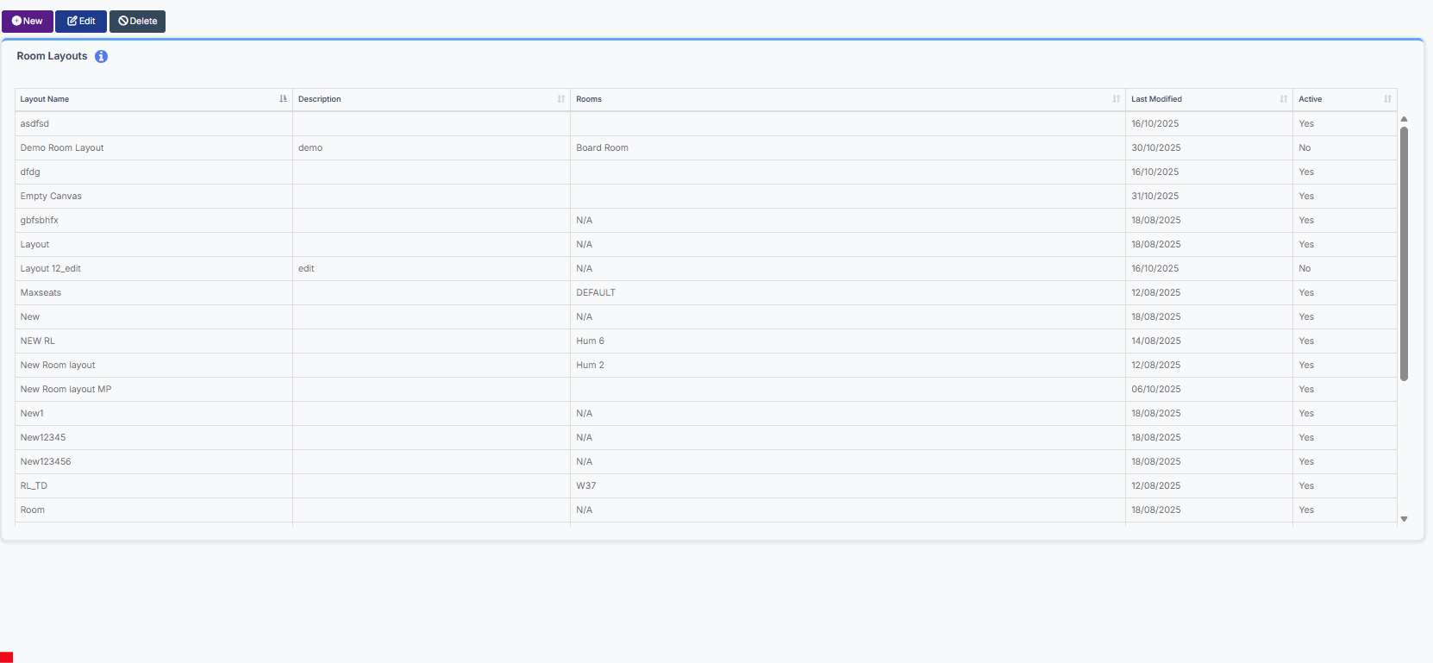Select the NEW RL layout row

[x=38, y=341]
